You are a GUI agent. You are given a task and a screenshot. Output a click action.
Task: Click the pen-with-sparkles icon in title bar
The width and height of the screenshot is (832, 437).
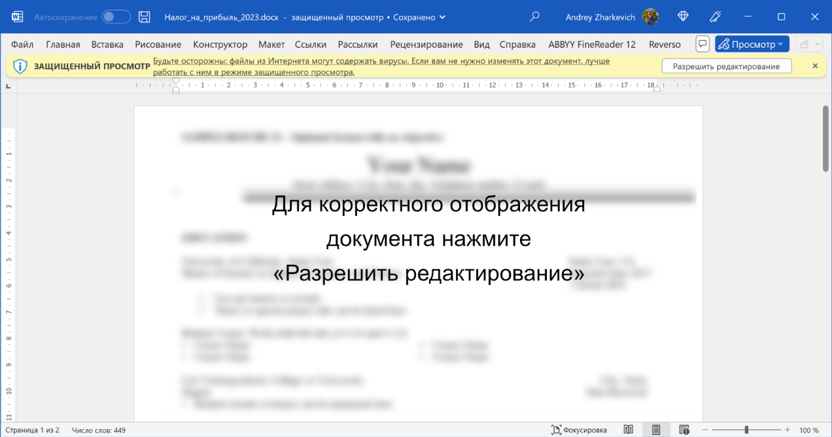pos(716,17)
